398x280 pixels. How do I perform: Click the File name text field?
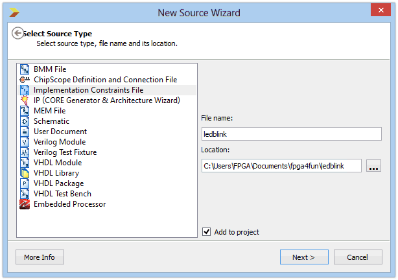[x=291, y=134]
